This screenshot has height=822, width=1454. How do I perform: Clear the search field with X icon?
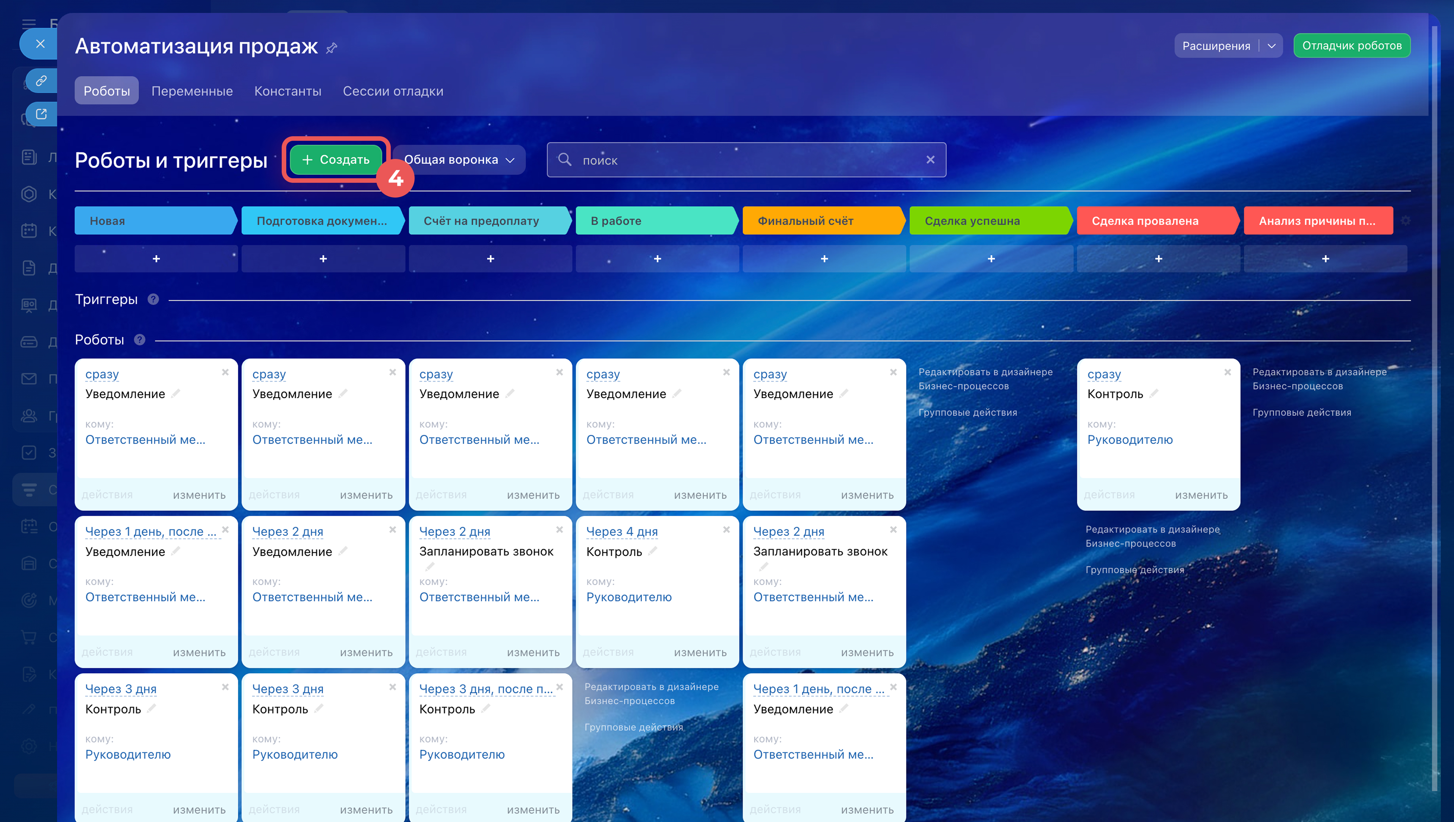930,160
